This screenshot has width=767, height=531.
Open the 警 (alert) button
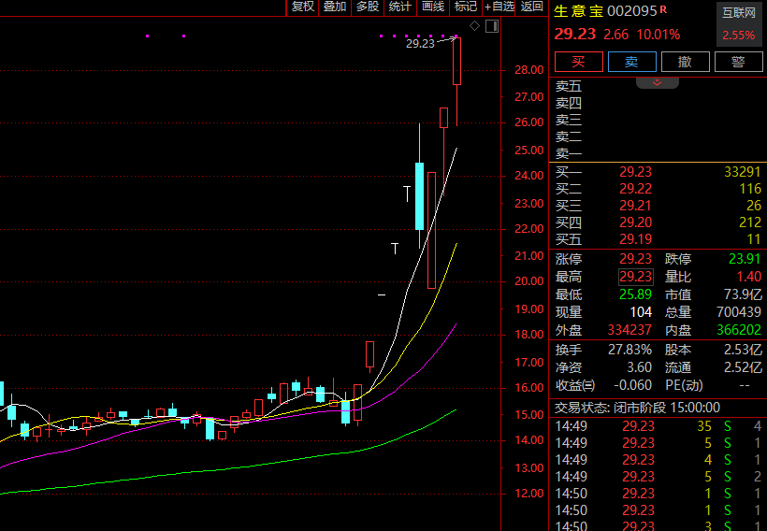point(738,62)
